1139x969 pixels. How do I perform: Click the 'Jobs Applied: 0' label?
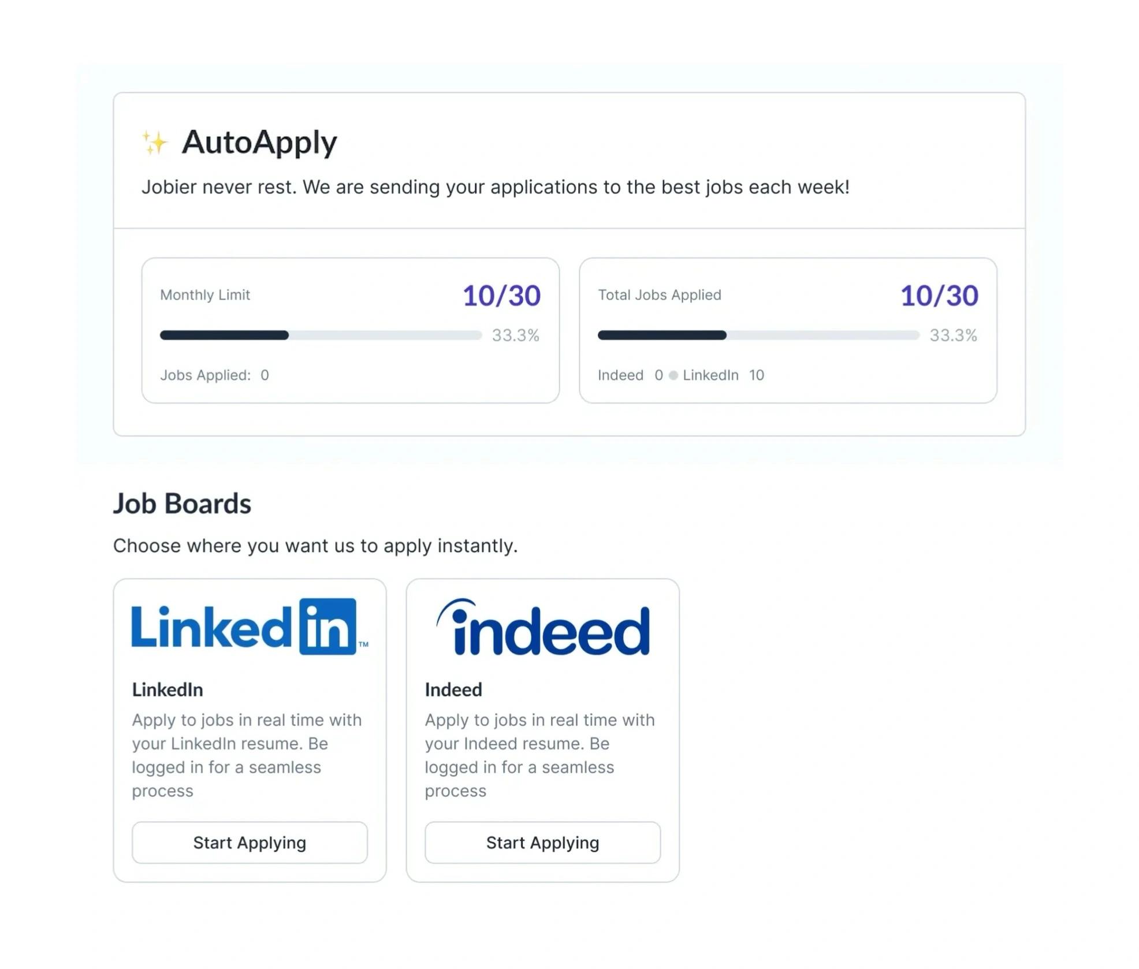pyautogui.click(x=213, y=375)
